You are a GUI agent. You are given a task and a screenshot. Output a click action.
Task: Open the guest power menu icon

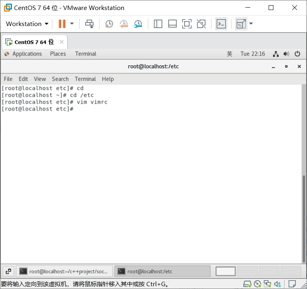[297, 54]
